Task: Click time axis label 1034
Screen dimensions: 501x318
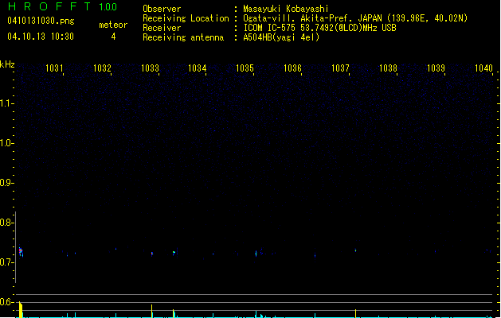Action: point(198,68)
